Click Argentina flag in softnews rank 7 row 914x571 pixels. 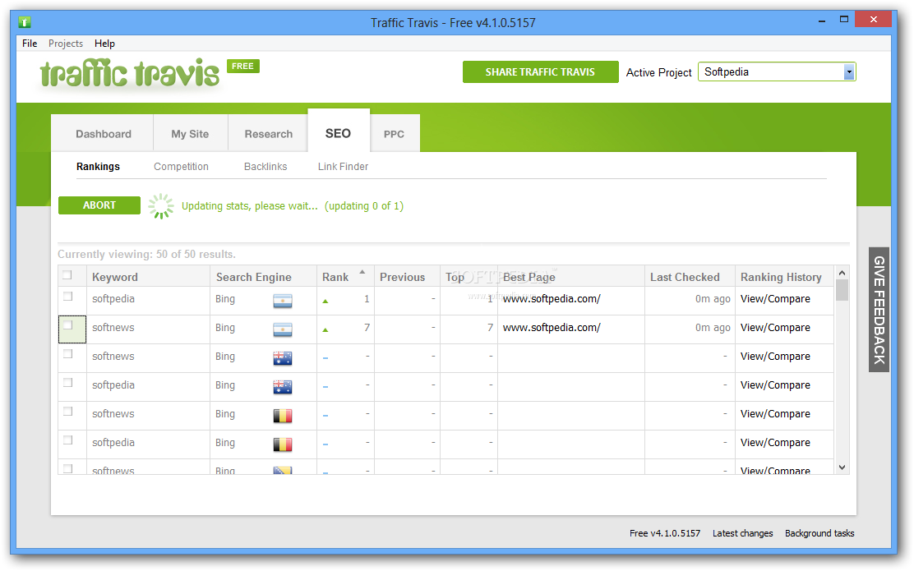[x=283, y=329]
